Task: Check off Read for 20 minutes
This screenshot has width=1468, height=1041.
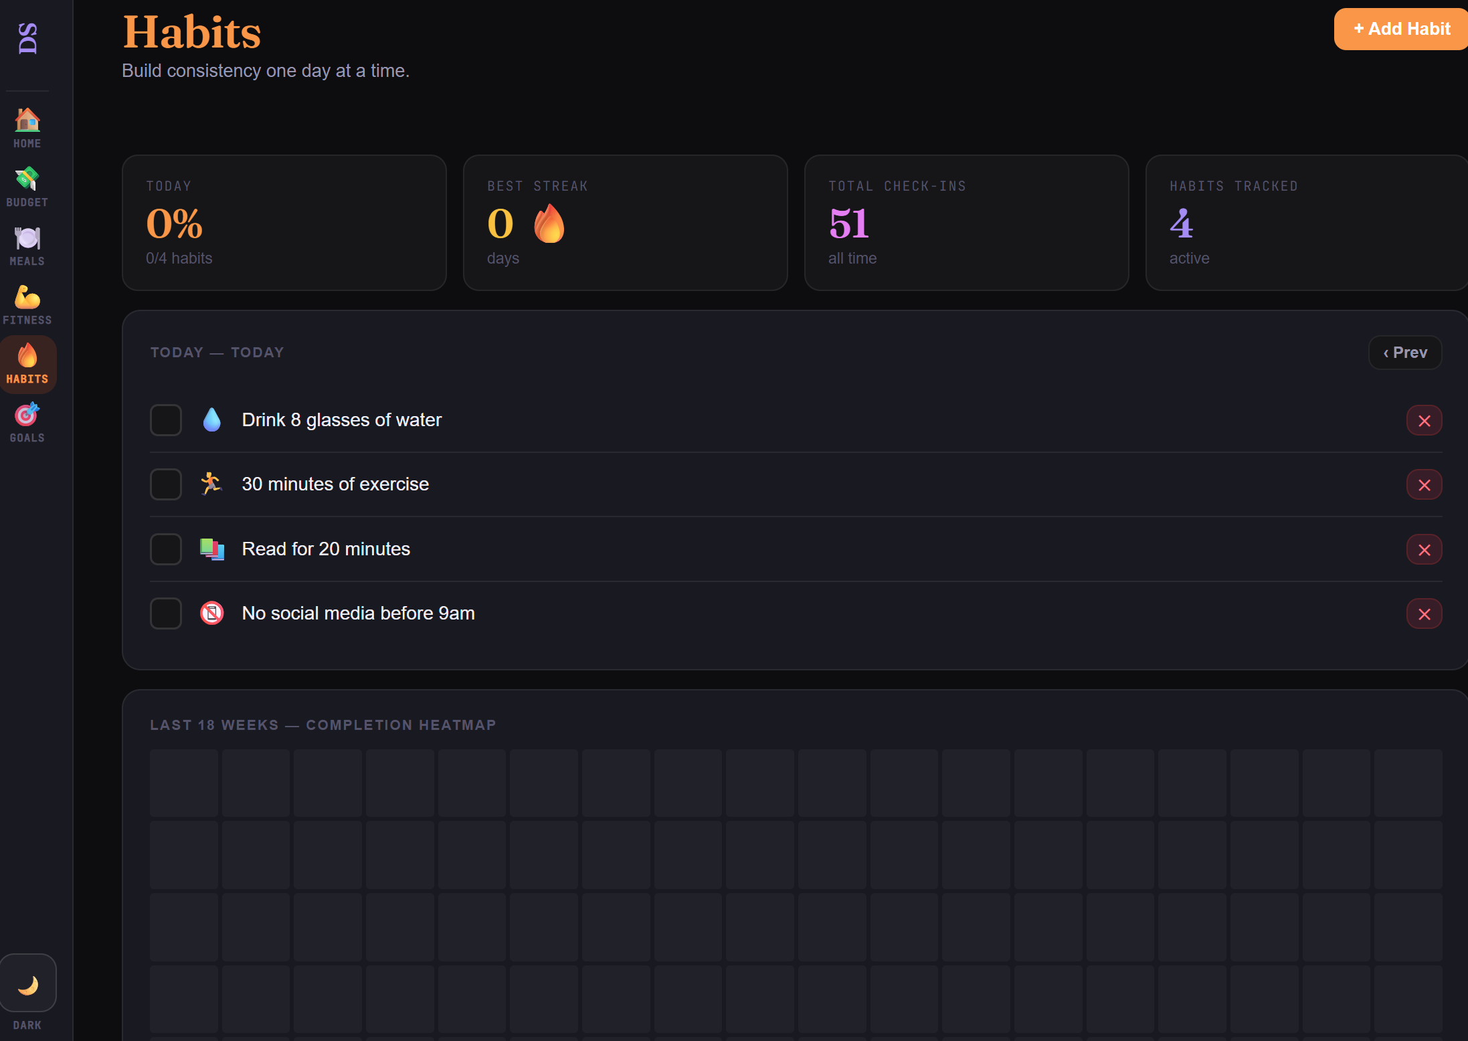Action: coord(166,549)
